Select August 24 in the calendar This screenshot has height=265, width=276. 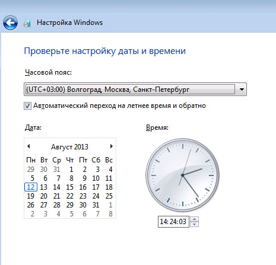(96, 196)
